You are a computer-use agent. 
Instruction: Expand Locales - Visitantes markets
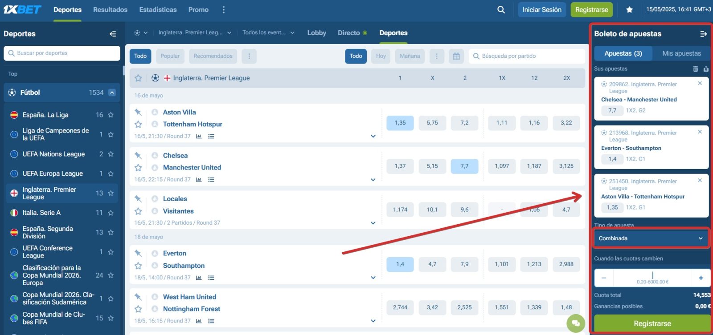coord(373,223)
